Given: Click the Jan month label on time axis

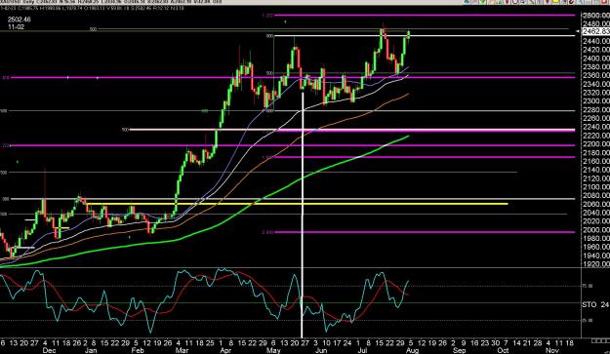Looking at the screenshot, I should [x=90, y=350].
